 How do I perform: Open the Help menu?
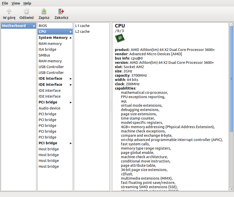(x=27, y=3)
